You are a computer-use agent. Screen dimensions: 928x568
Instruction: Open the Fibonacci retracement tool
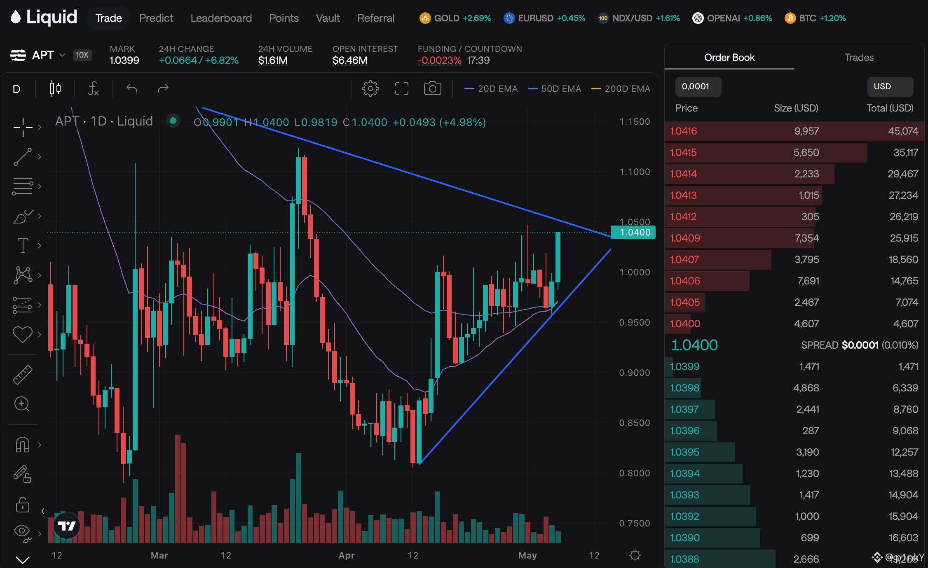coord(23,186)
